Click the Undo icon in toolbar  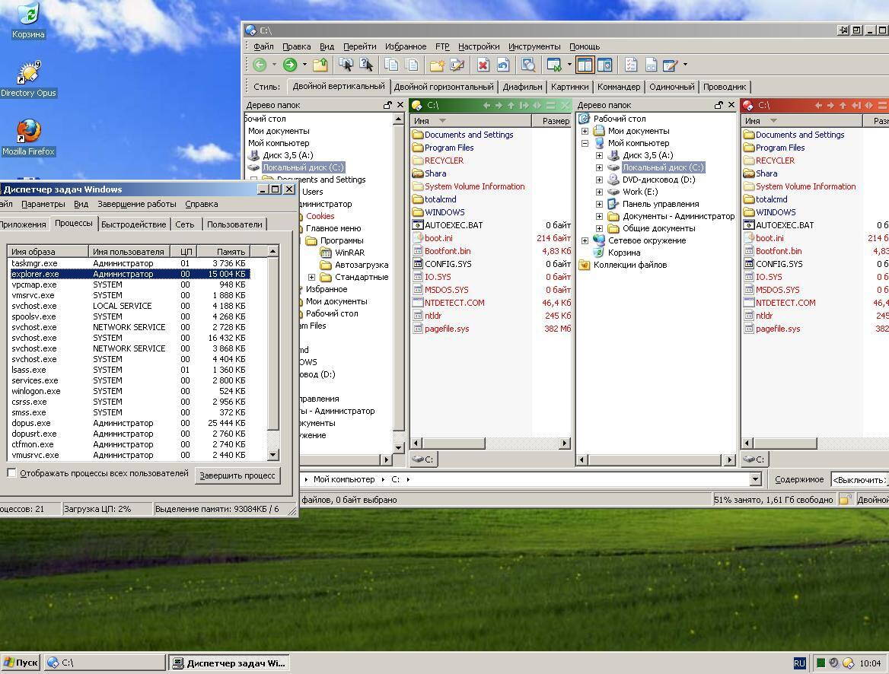[503, 65]
